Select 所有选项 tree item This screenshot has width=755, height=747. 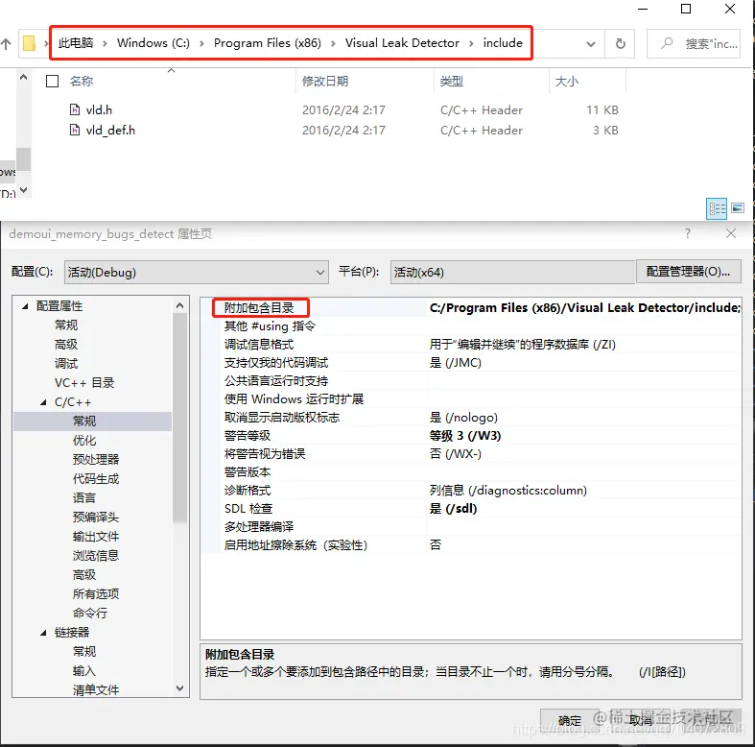96,594
